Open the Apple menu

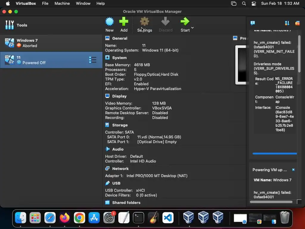(x=7, y=4)
